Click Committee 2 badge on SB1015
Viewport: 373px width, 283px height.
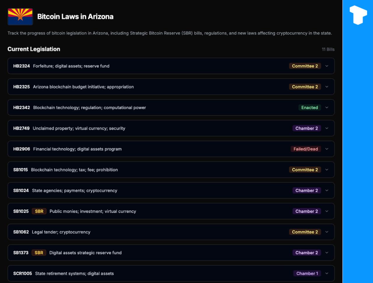(x=305, y=170)
